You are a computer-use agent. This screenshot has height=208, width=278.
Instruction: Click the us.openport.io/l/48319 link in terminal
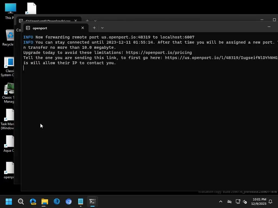pyautogui.click(x=221, y=58)
